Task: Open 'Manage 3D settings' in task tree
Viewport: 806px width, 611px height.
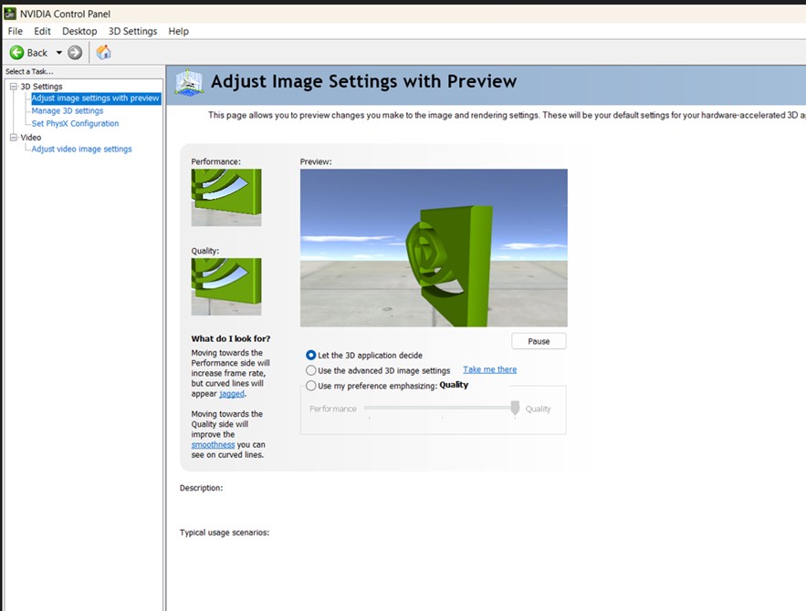Action: coord(68,111)
